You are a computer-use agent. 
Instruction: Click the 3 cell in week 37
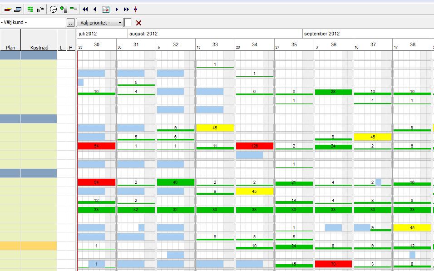pyautogui.click(x=373, y=264)
